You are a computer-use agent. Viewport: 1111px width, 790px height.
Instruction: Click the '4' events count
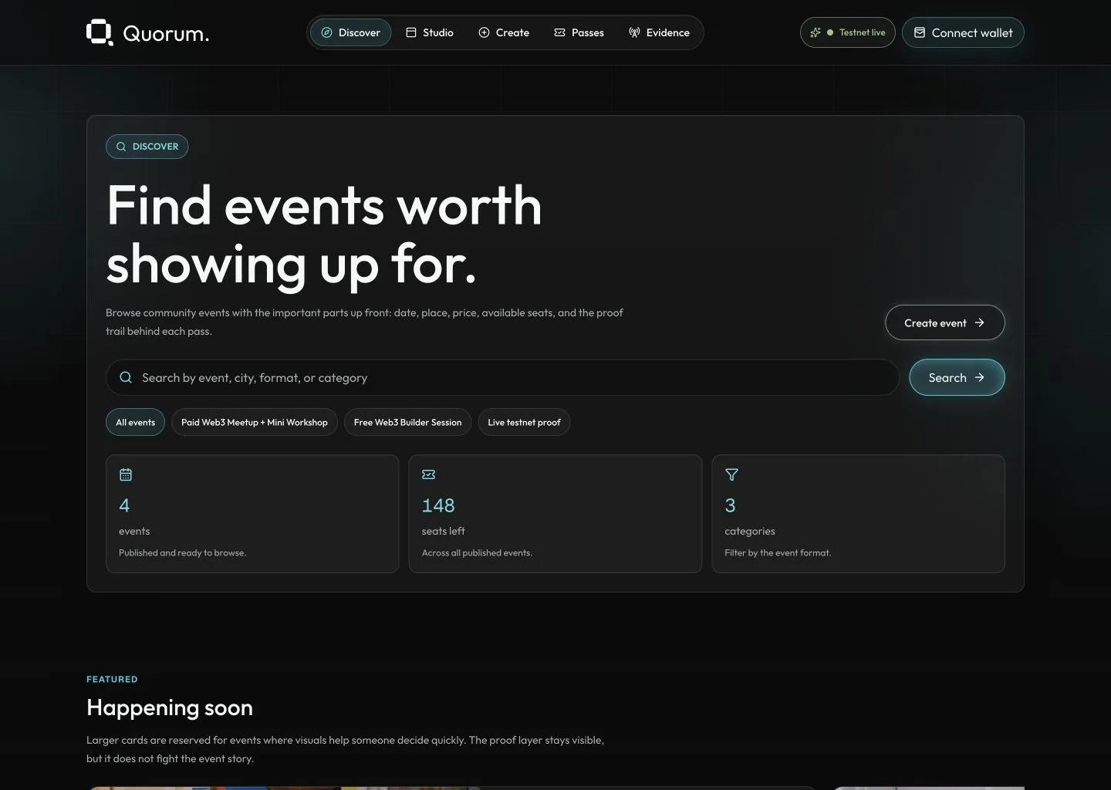(124, 505)
